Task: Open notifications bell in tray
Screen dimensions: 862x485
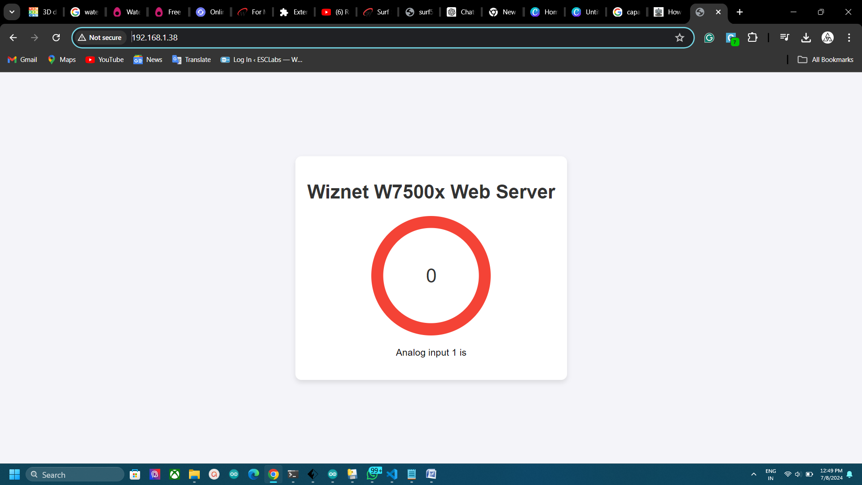Action: coord(849,474)
